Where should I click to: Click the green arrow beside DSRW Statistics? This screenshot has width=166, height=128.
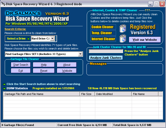[4, 88]
